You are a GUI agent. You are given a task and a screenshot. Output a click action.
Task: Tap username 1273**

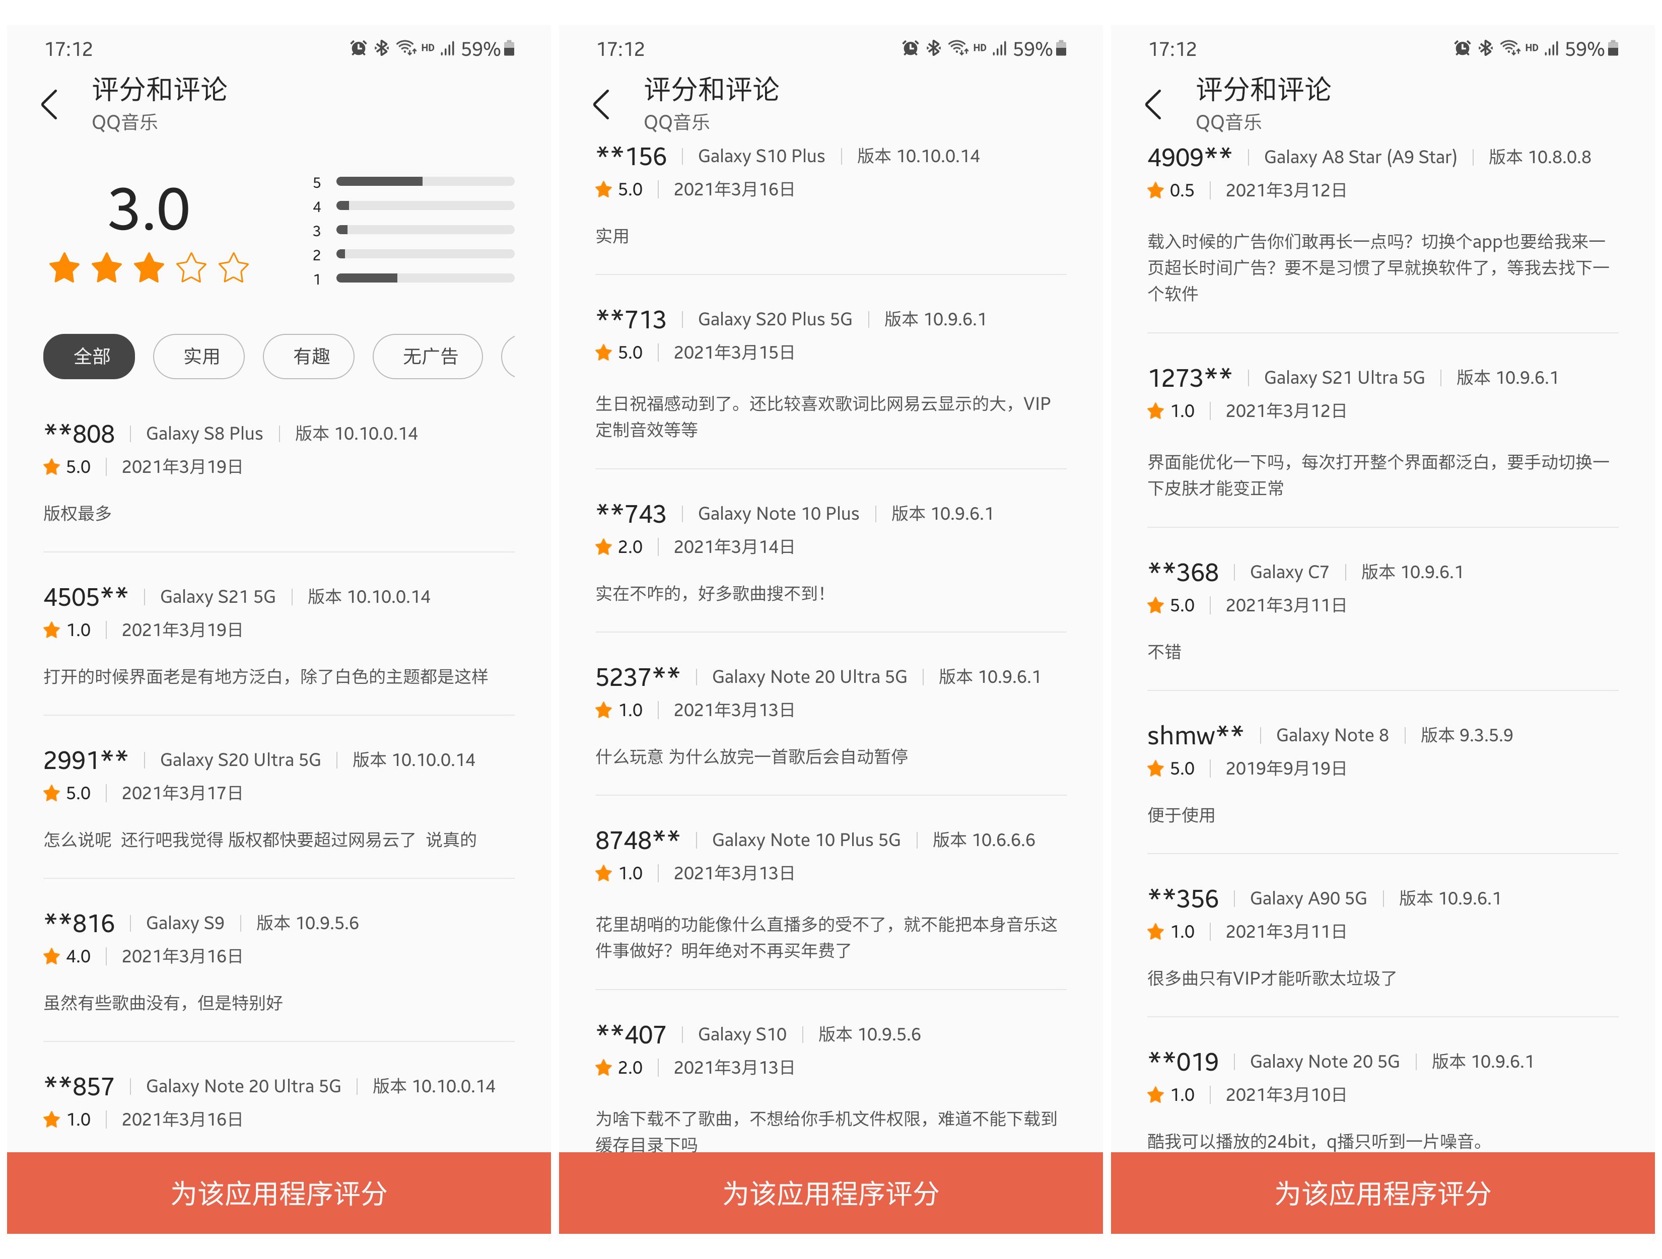pos(1190,378)
